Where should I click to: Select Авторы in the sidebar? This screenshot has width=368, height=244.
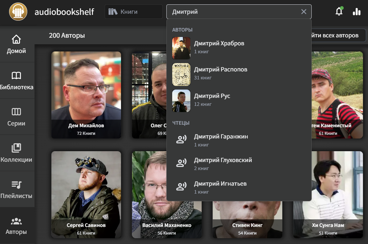tap(17, 226)
